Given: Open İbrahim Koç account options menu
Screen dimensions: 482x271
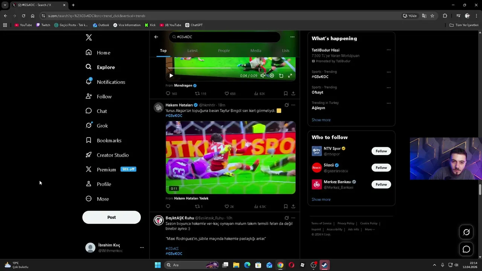Looking at the screenshot, I should point(142,247).
